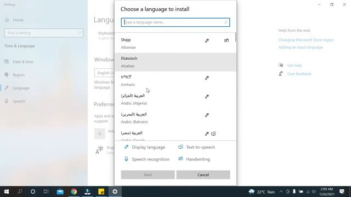Click the Handwriting legend icon

180,159
